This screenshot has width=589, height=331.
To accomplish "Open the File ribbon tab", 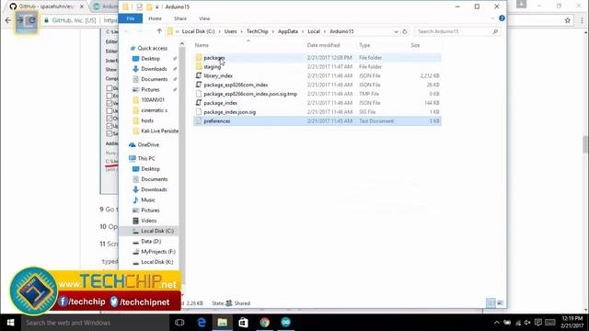I will (131, 18).
